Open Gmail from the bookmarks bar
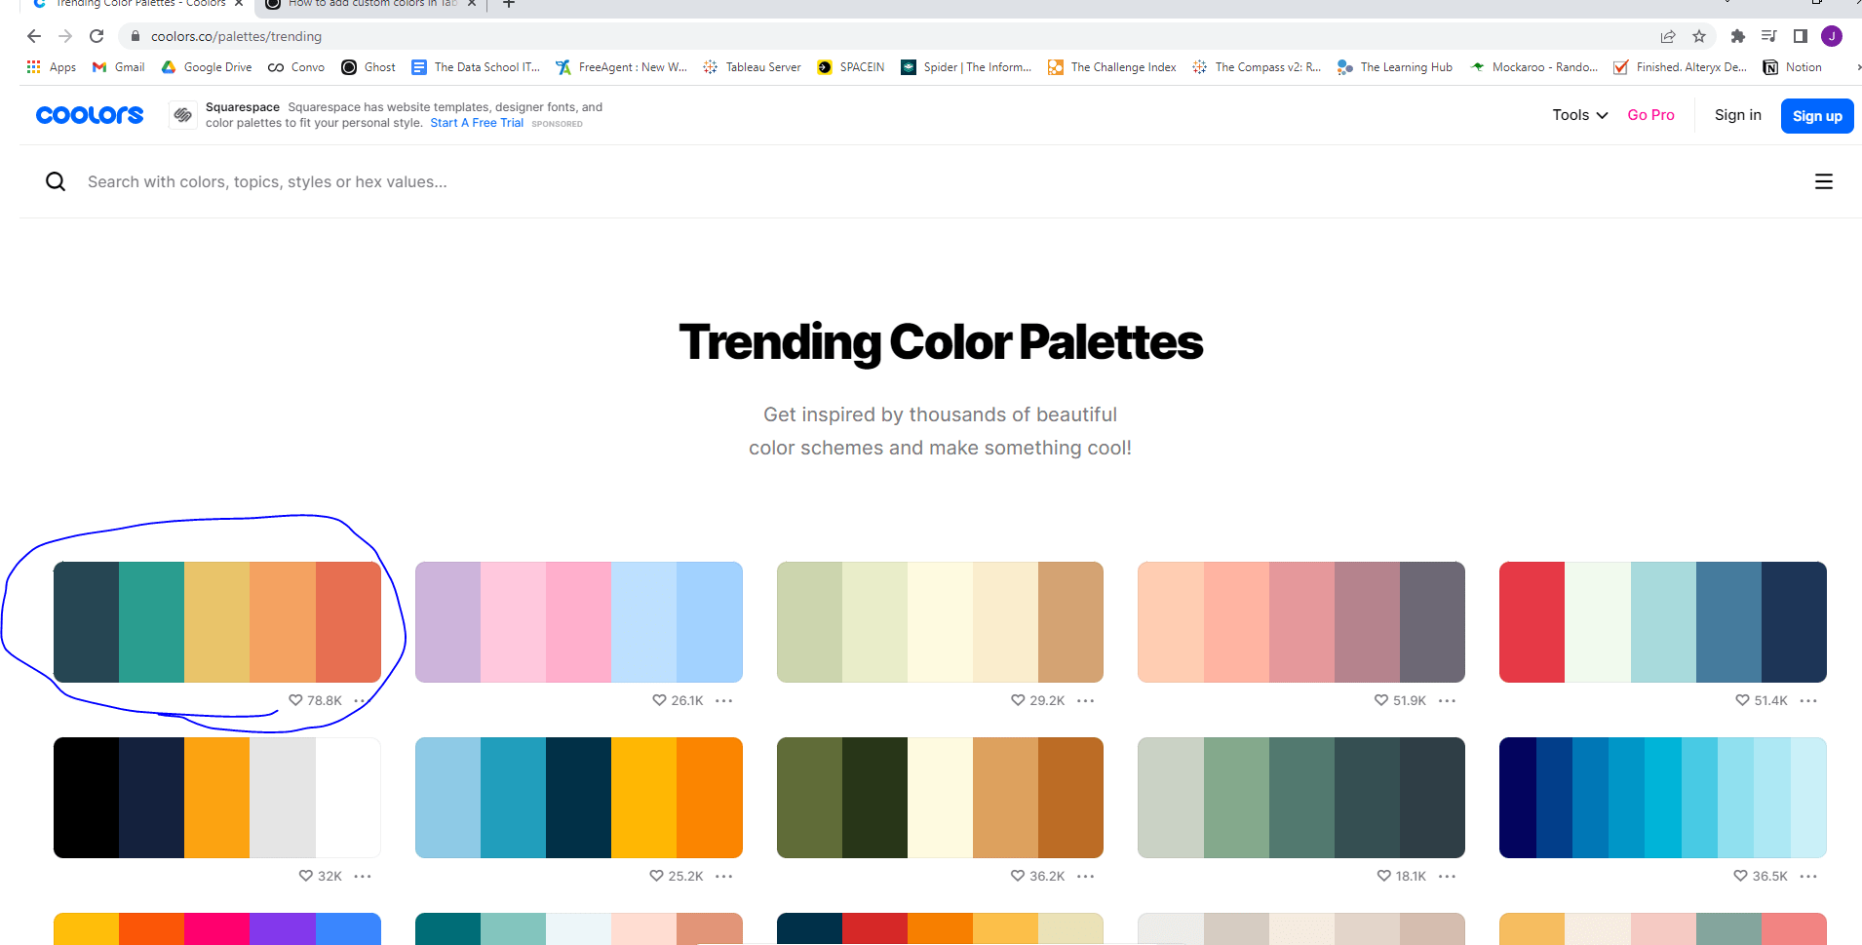 [x=117, y=66]
